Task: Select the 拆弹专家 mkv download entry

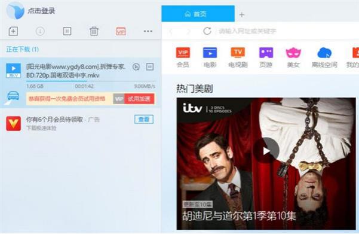Action: pos(80,83)
